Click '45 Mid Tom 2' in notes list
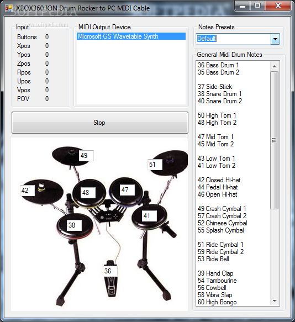Image resolution: width=295 pixels, height=322 pixels. [x=215, y=144]
